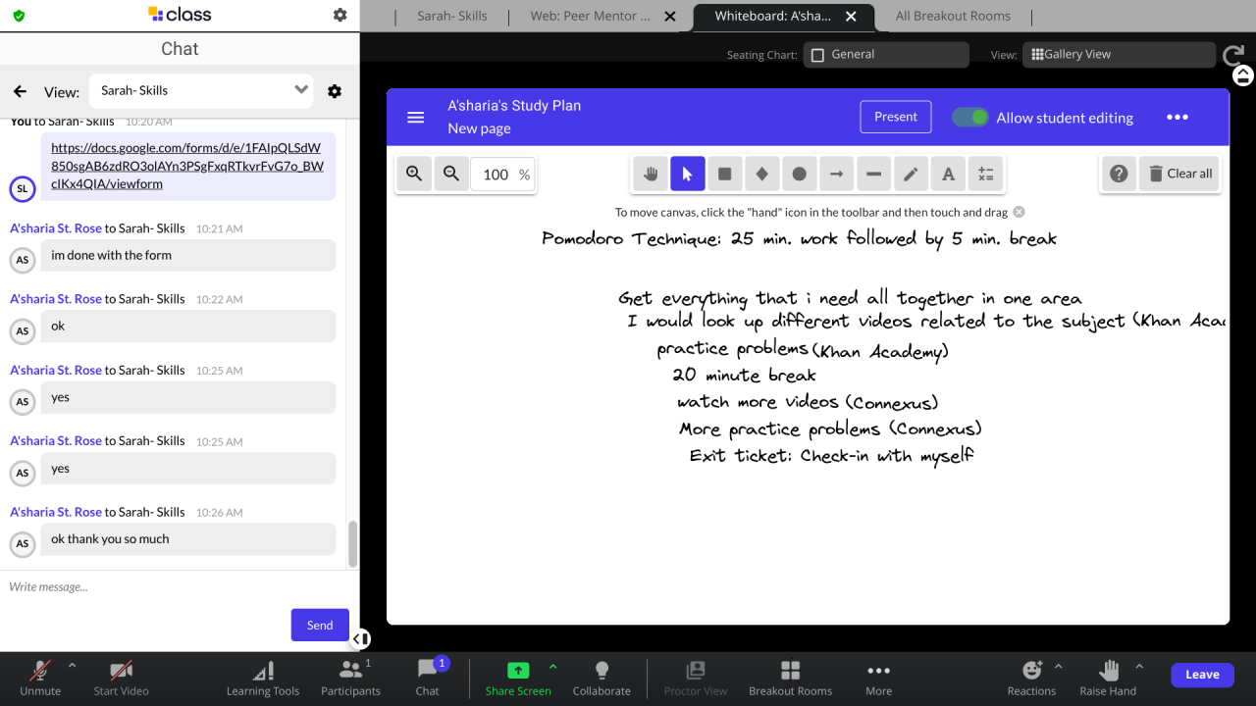Viewport: 1256px width, 706px height.
Task: Open the math formula tool
Action: coord(985,174)
